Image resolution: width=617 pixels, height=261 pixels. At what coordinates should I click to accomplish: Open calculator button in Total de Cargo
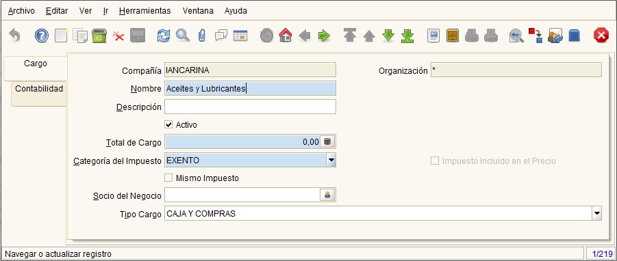[327, 141]
